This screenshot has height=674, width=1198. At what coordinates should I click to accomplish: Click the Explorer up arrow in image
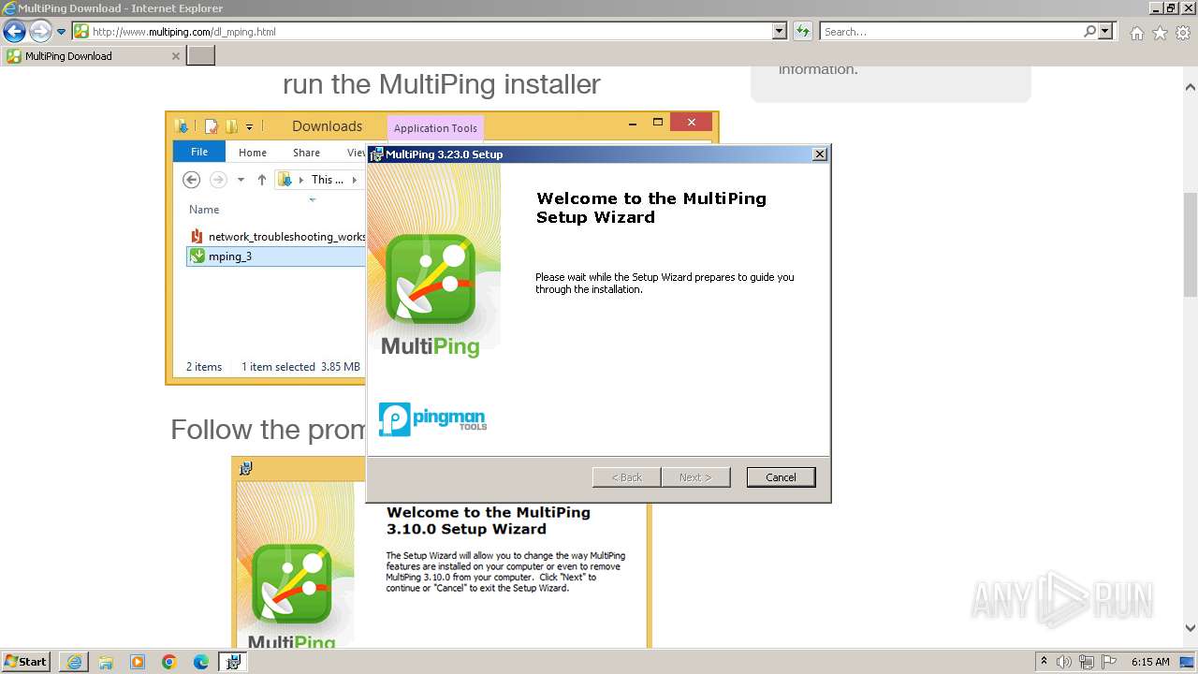coord(262,180)
